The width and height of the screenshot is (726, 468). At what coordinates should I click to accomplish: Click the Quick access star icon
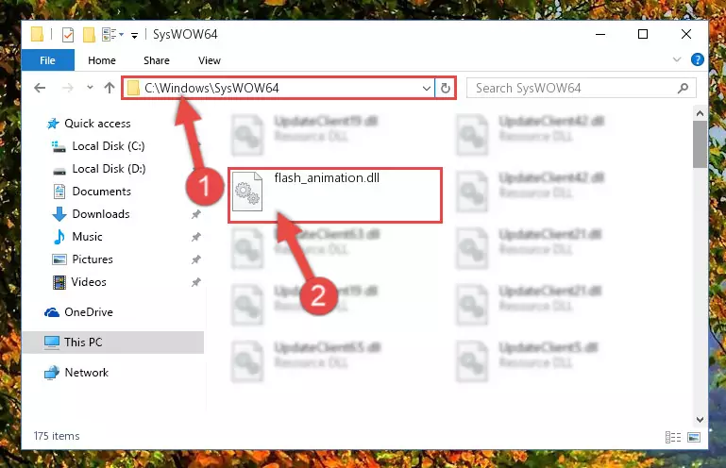(53, 124)
